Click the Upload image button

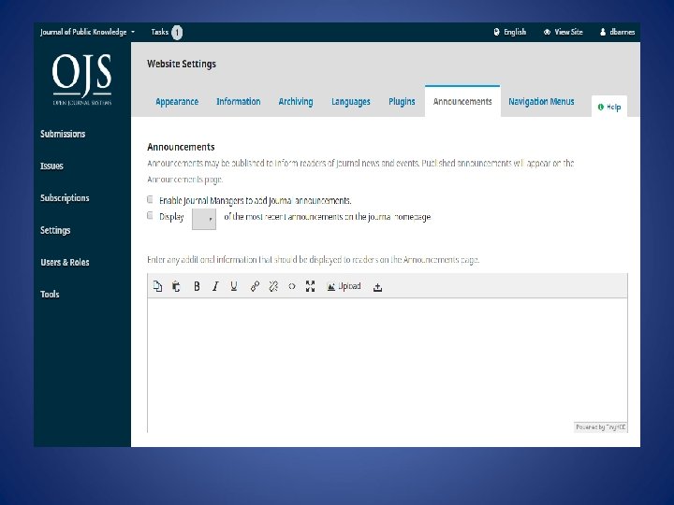pyautogui.click(x=344, y=286)
